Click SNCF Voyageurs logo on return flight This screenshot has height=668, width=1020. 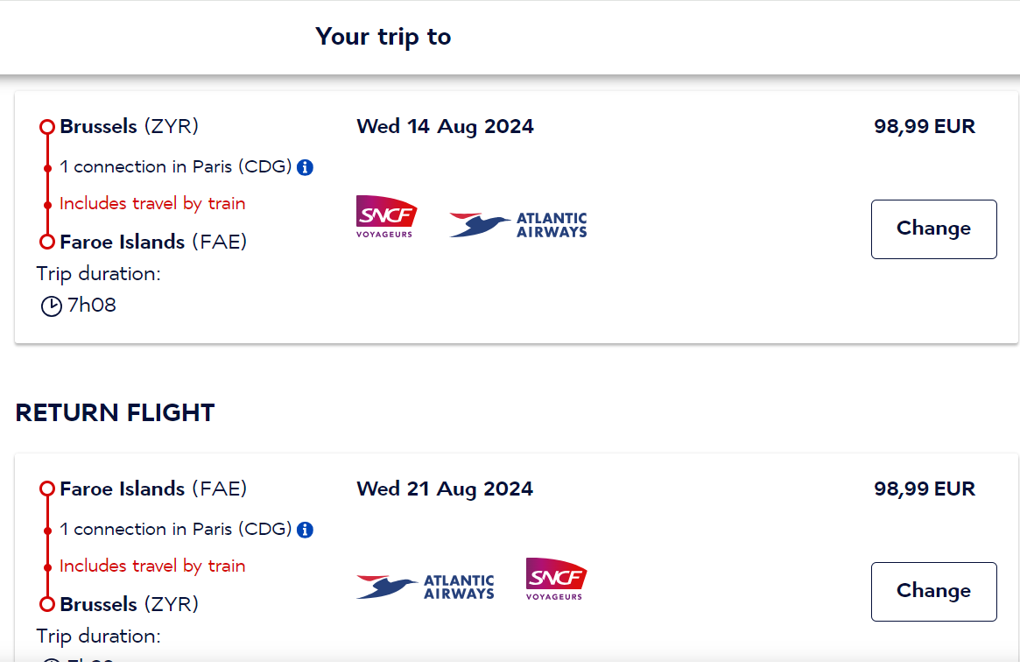(x=556, y=579)
